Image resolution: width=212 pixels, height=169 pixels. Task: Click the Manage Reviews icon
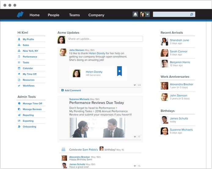(19, 109)
